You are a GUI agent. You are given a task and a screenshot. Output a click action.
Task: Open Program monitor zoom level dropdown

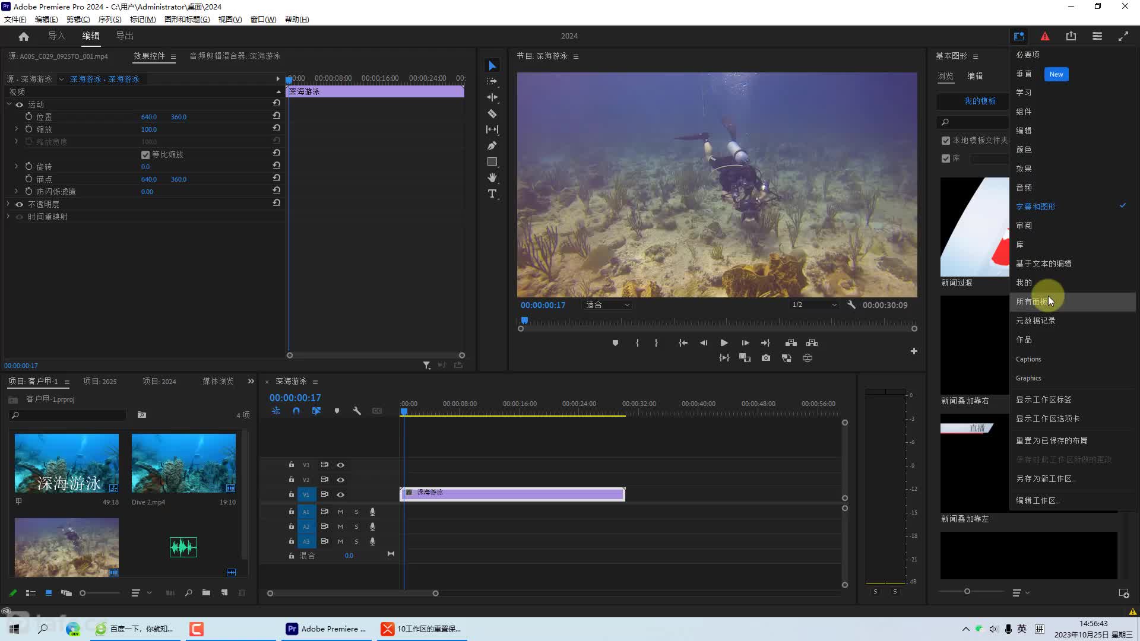pos(607,304)
